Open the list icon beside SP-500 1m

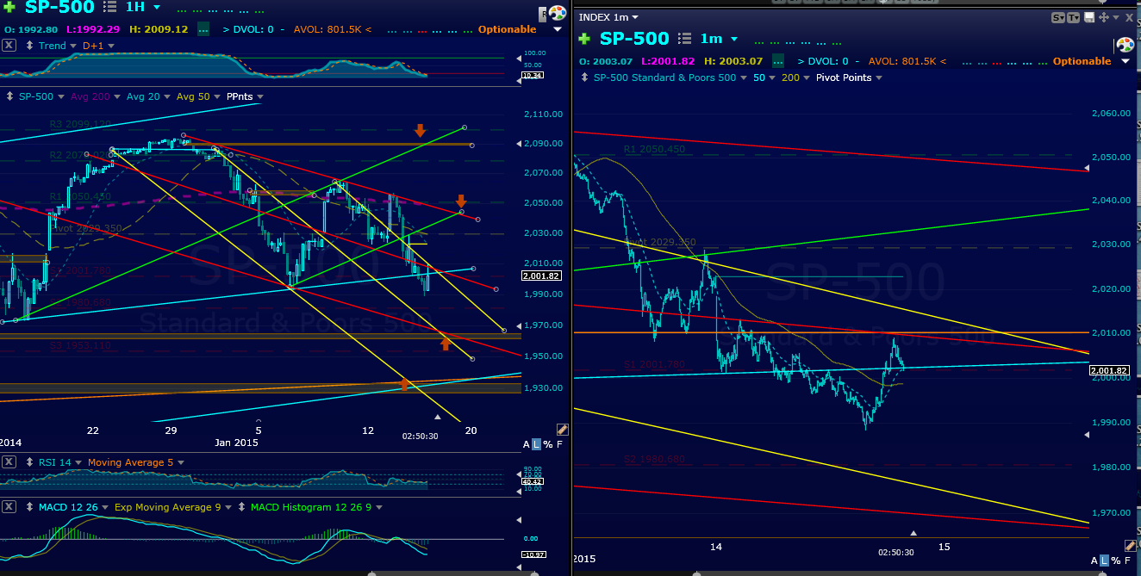pyautogui.click(x=686, y=39)
